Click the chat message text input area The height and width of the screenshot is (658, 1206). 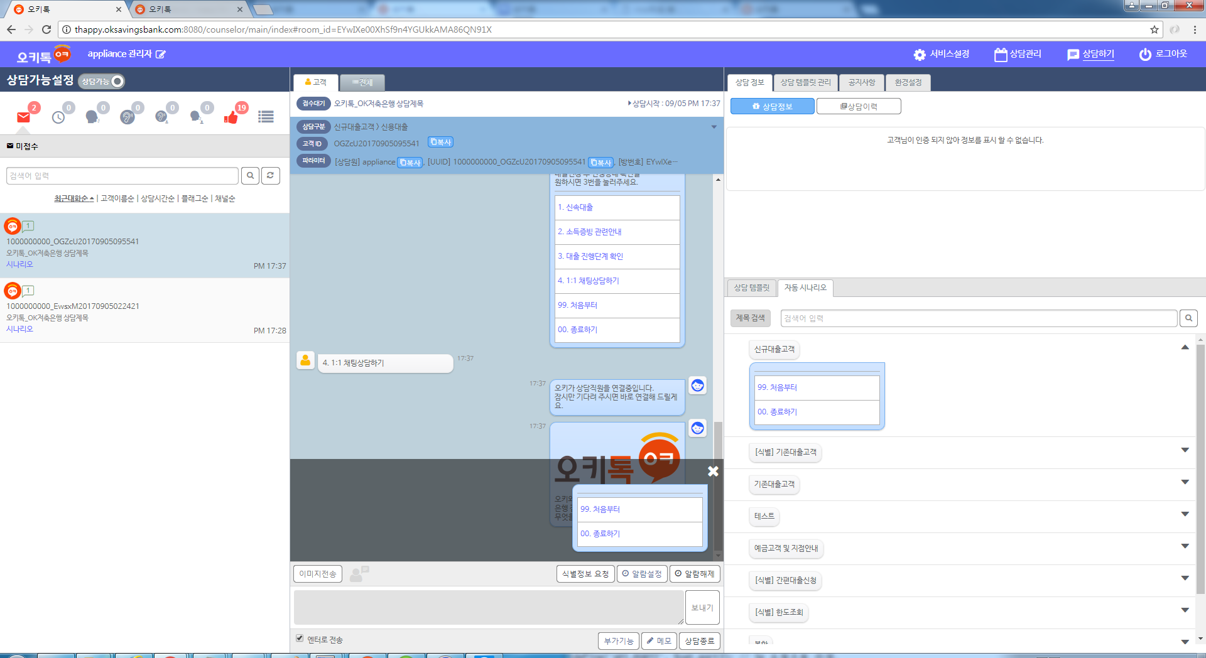488,607
